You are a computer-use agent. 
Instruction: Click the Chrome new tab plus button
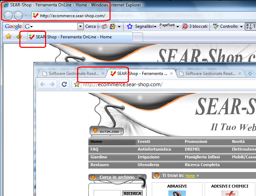click(250, 74)
